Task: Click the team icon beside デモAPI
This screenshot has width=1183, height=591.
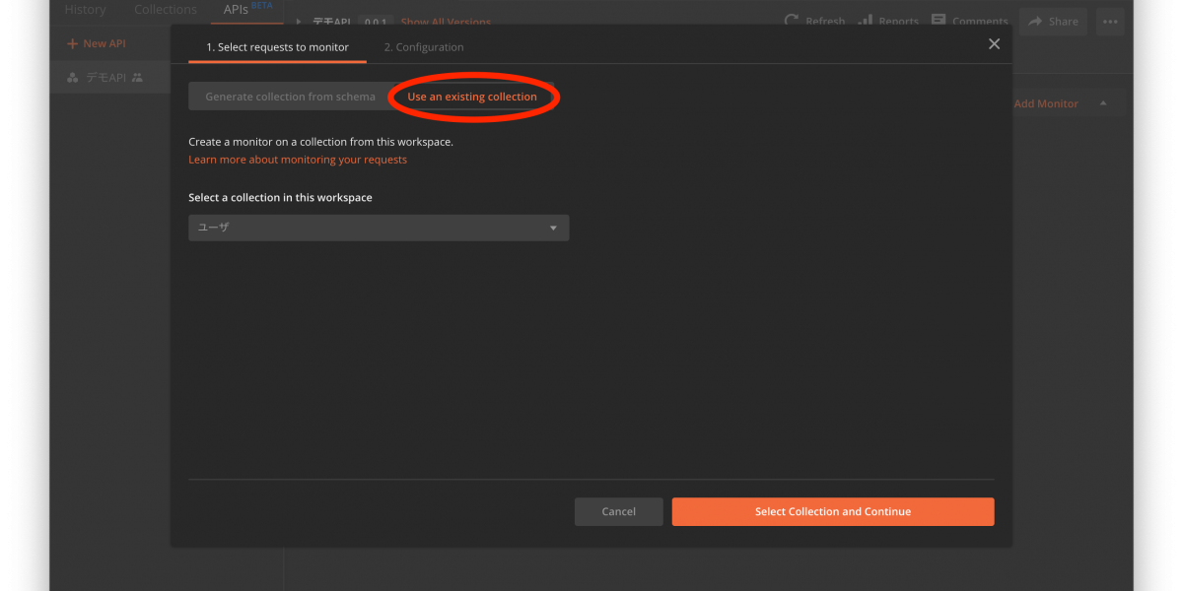Action: pyautogui.click(x=137, y=78)
